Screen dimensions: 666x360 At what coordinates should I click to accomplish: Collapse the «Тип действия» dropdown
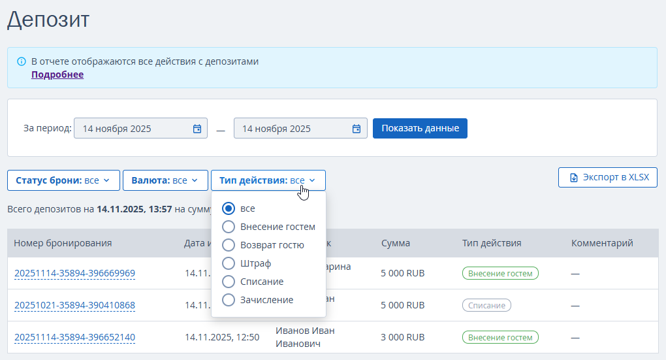268,180
